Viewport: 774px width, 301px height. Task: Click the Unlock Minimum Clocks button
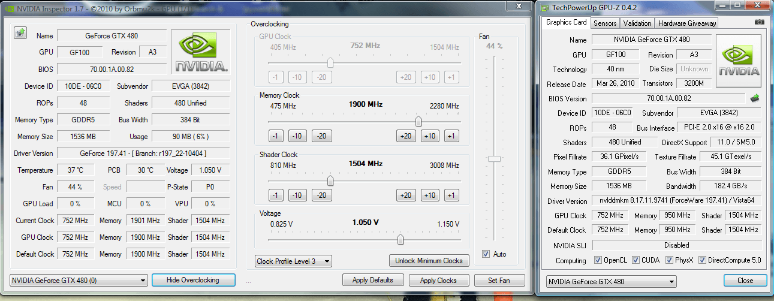point(429,261)
